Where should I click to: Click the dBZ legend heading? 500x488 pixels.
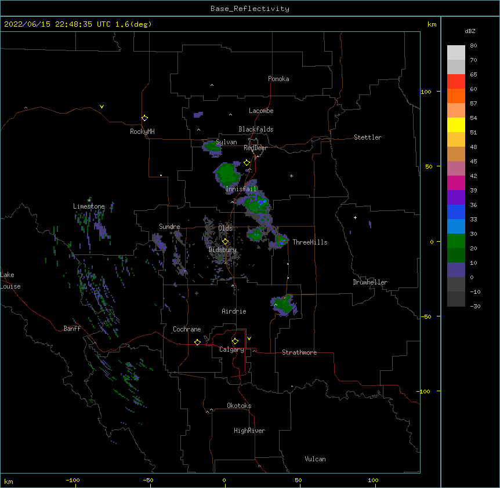click(x=470, y=31)
